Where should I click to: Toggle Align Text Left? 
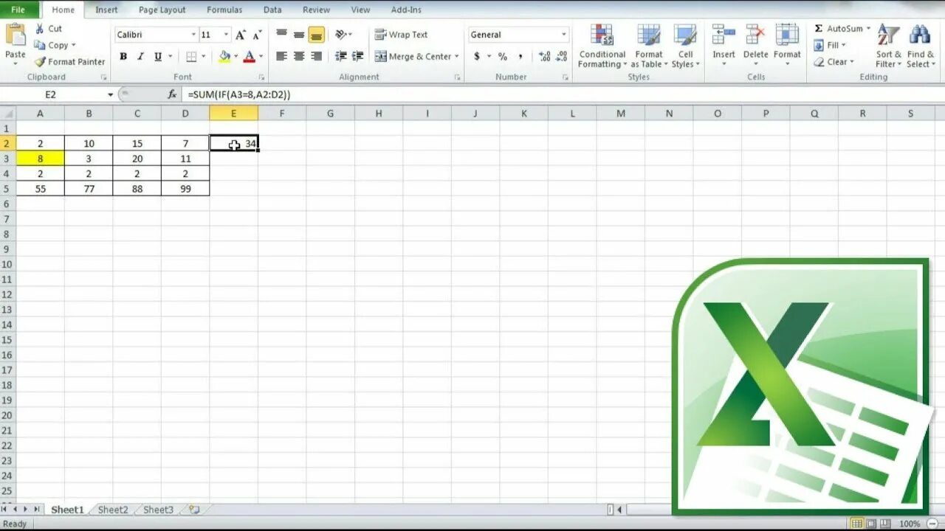coord(281,56)
